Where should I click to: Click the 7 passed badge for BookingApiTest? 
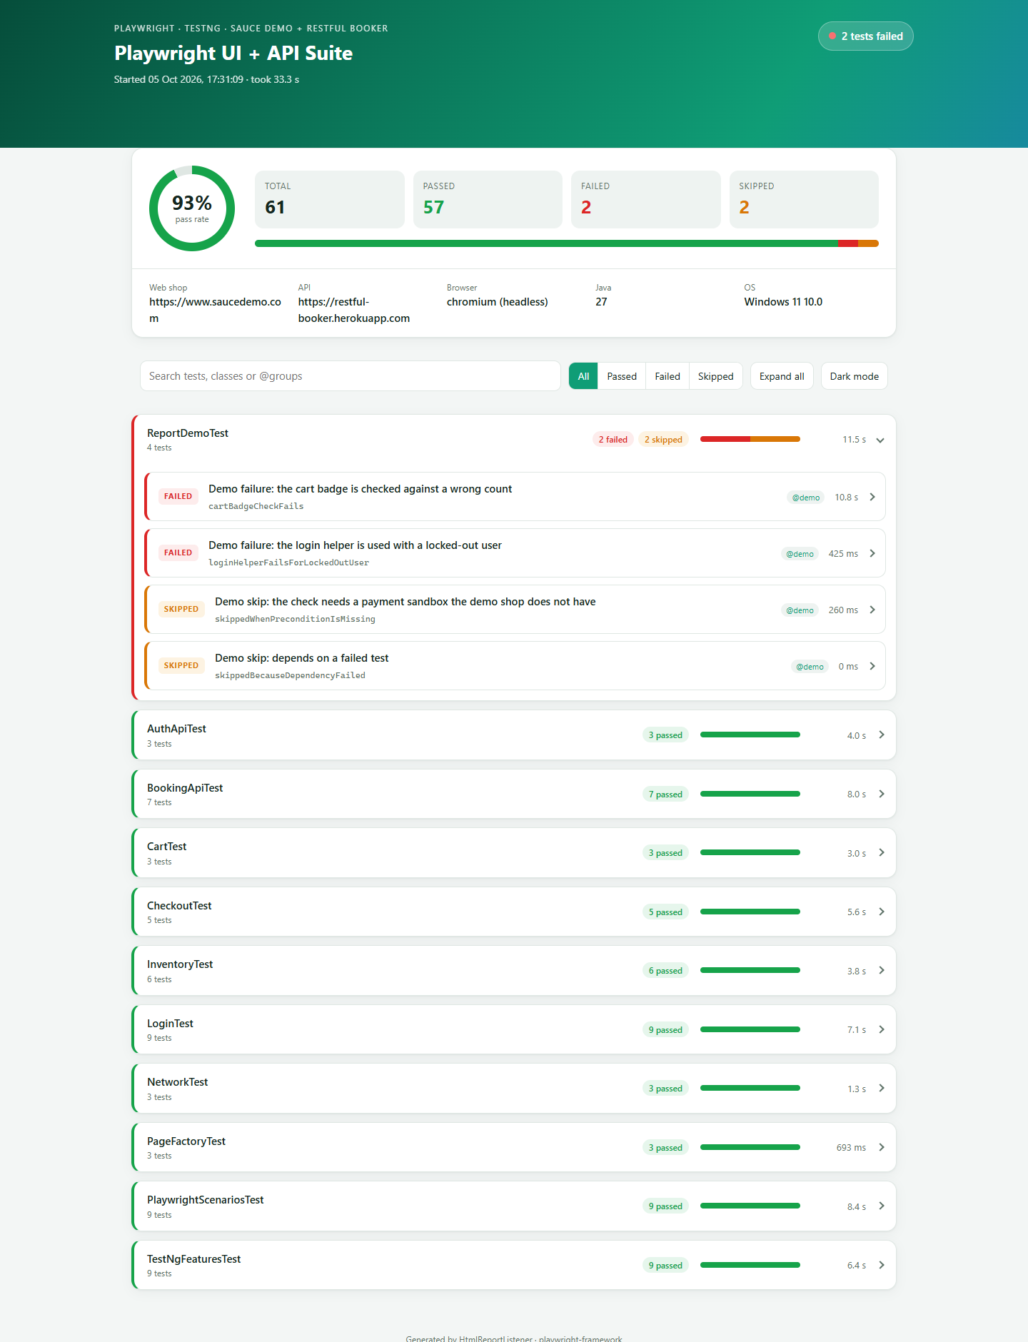click(665, 794)
